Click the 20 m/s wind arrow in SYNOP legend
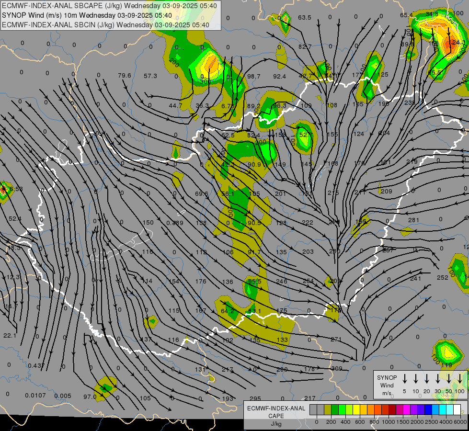 (427, 379)
